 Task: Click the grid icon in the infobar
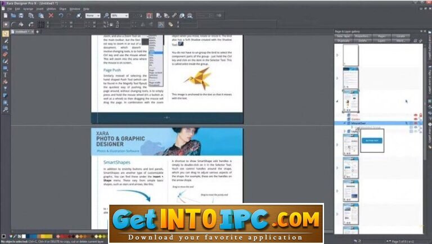coord(40,25)
